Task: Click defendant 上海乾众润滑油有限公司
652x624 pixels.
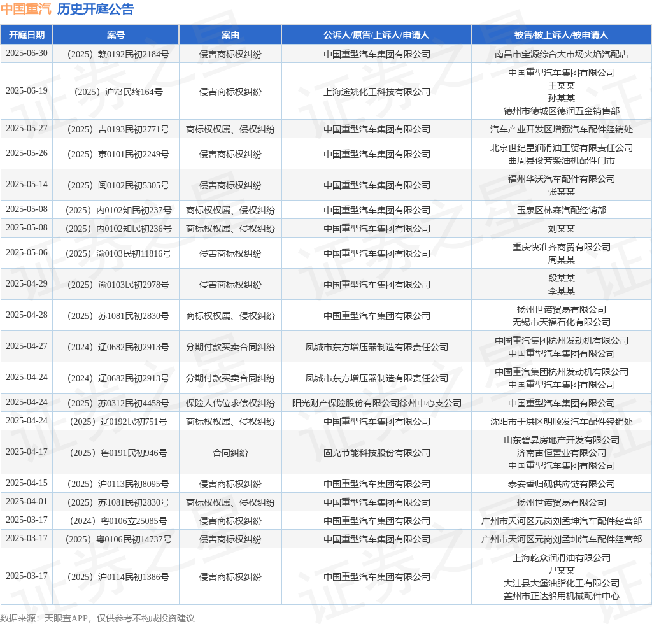Action: [x=562, y=558]
